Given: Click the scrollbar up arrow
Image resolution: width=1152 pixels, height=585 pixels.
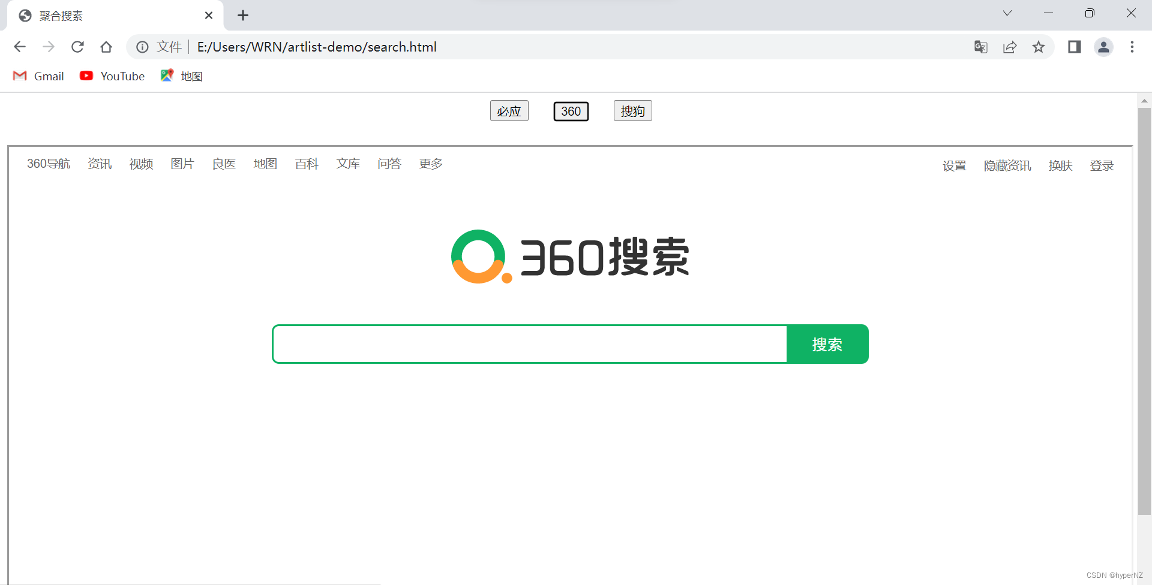Looking at the screenshot, I should (1144, 100).
